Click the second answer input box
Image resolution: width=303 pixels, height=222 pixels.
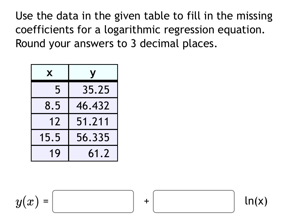coord(193,201)
